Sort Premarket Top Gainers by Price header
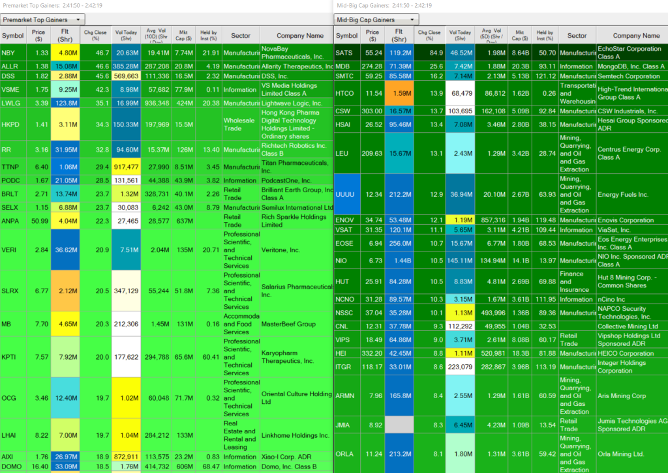This screenshot has width=668, height=473. click(x=38, y=36)
